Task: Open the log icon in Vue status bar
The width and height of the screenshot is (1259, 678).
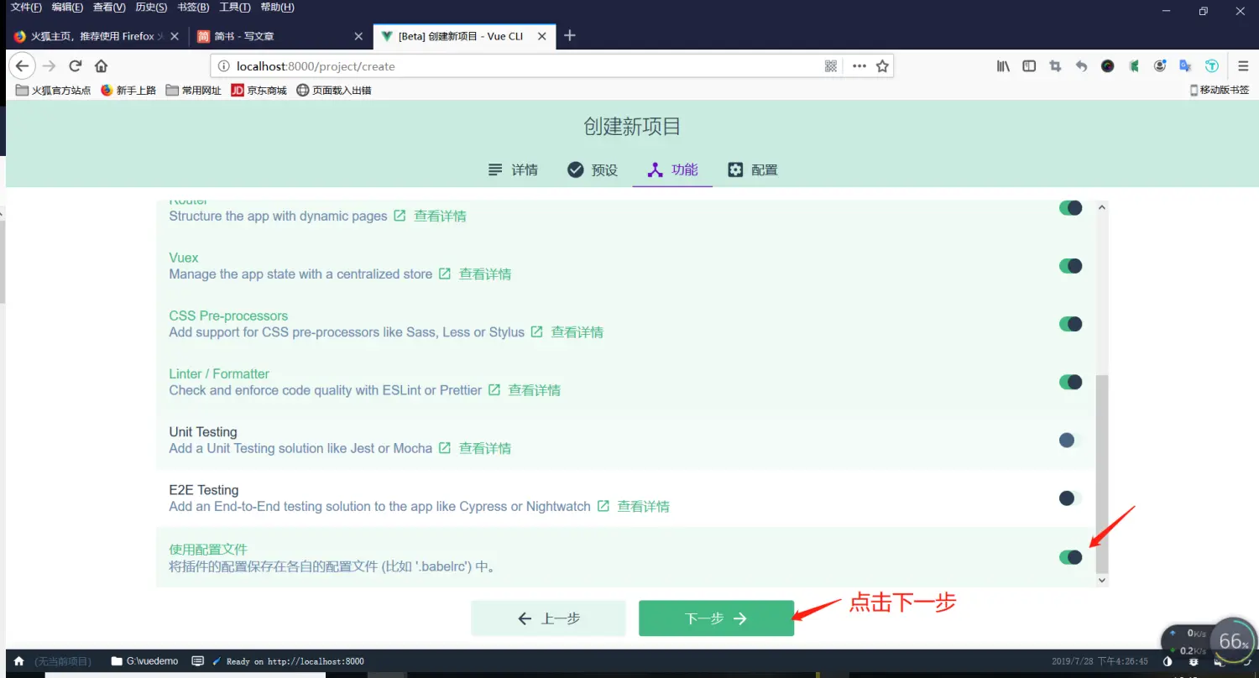Action: pyautogui.click(x=198, y=661)
